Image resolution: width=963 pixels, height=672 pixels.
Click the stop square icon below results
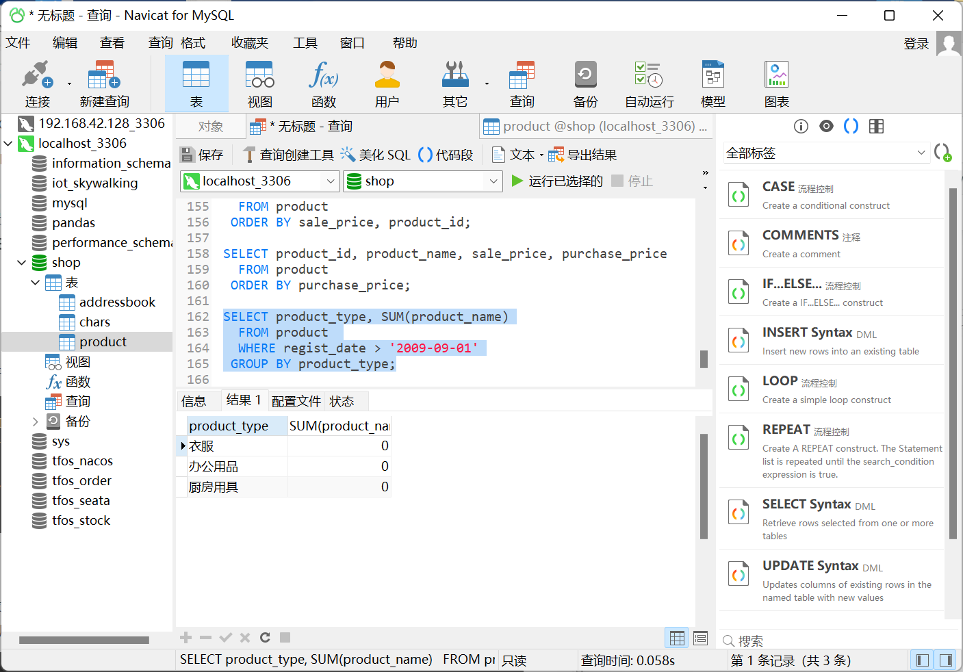[x=285, y=638]
